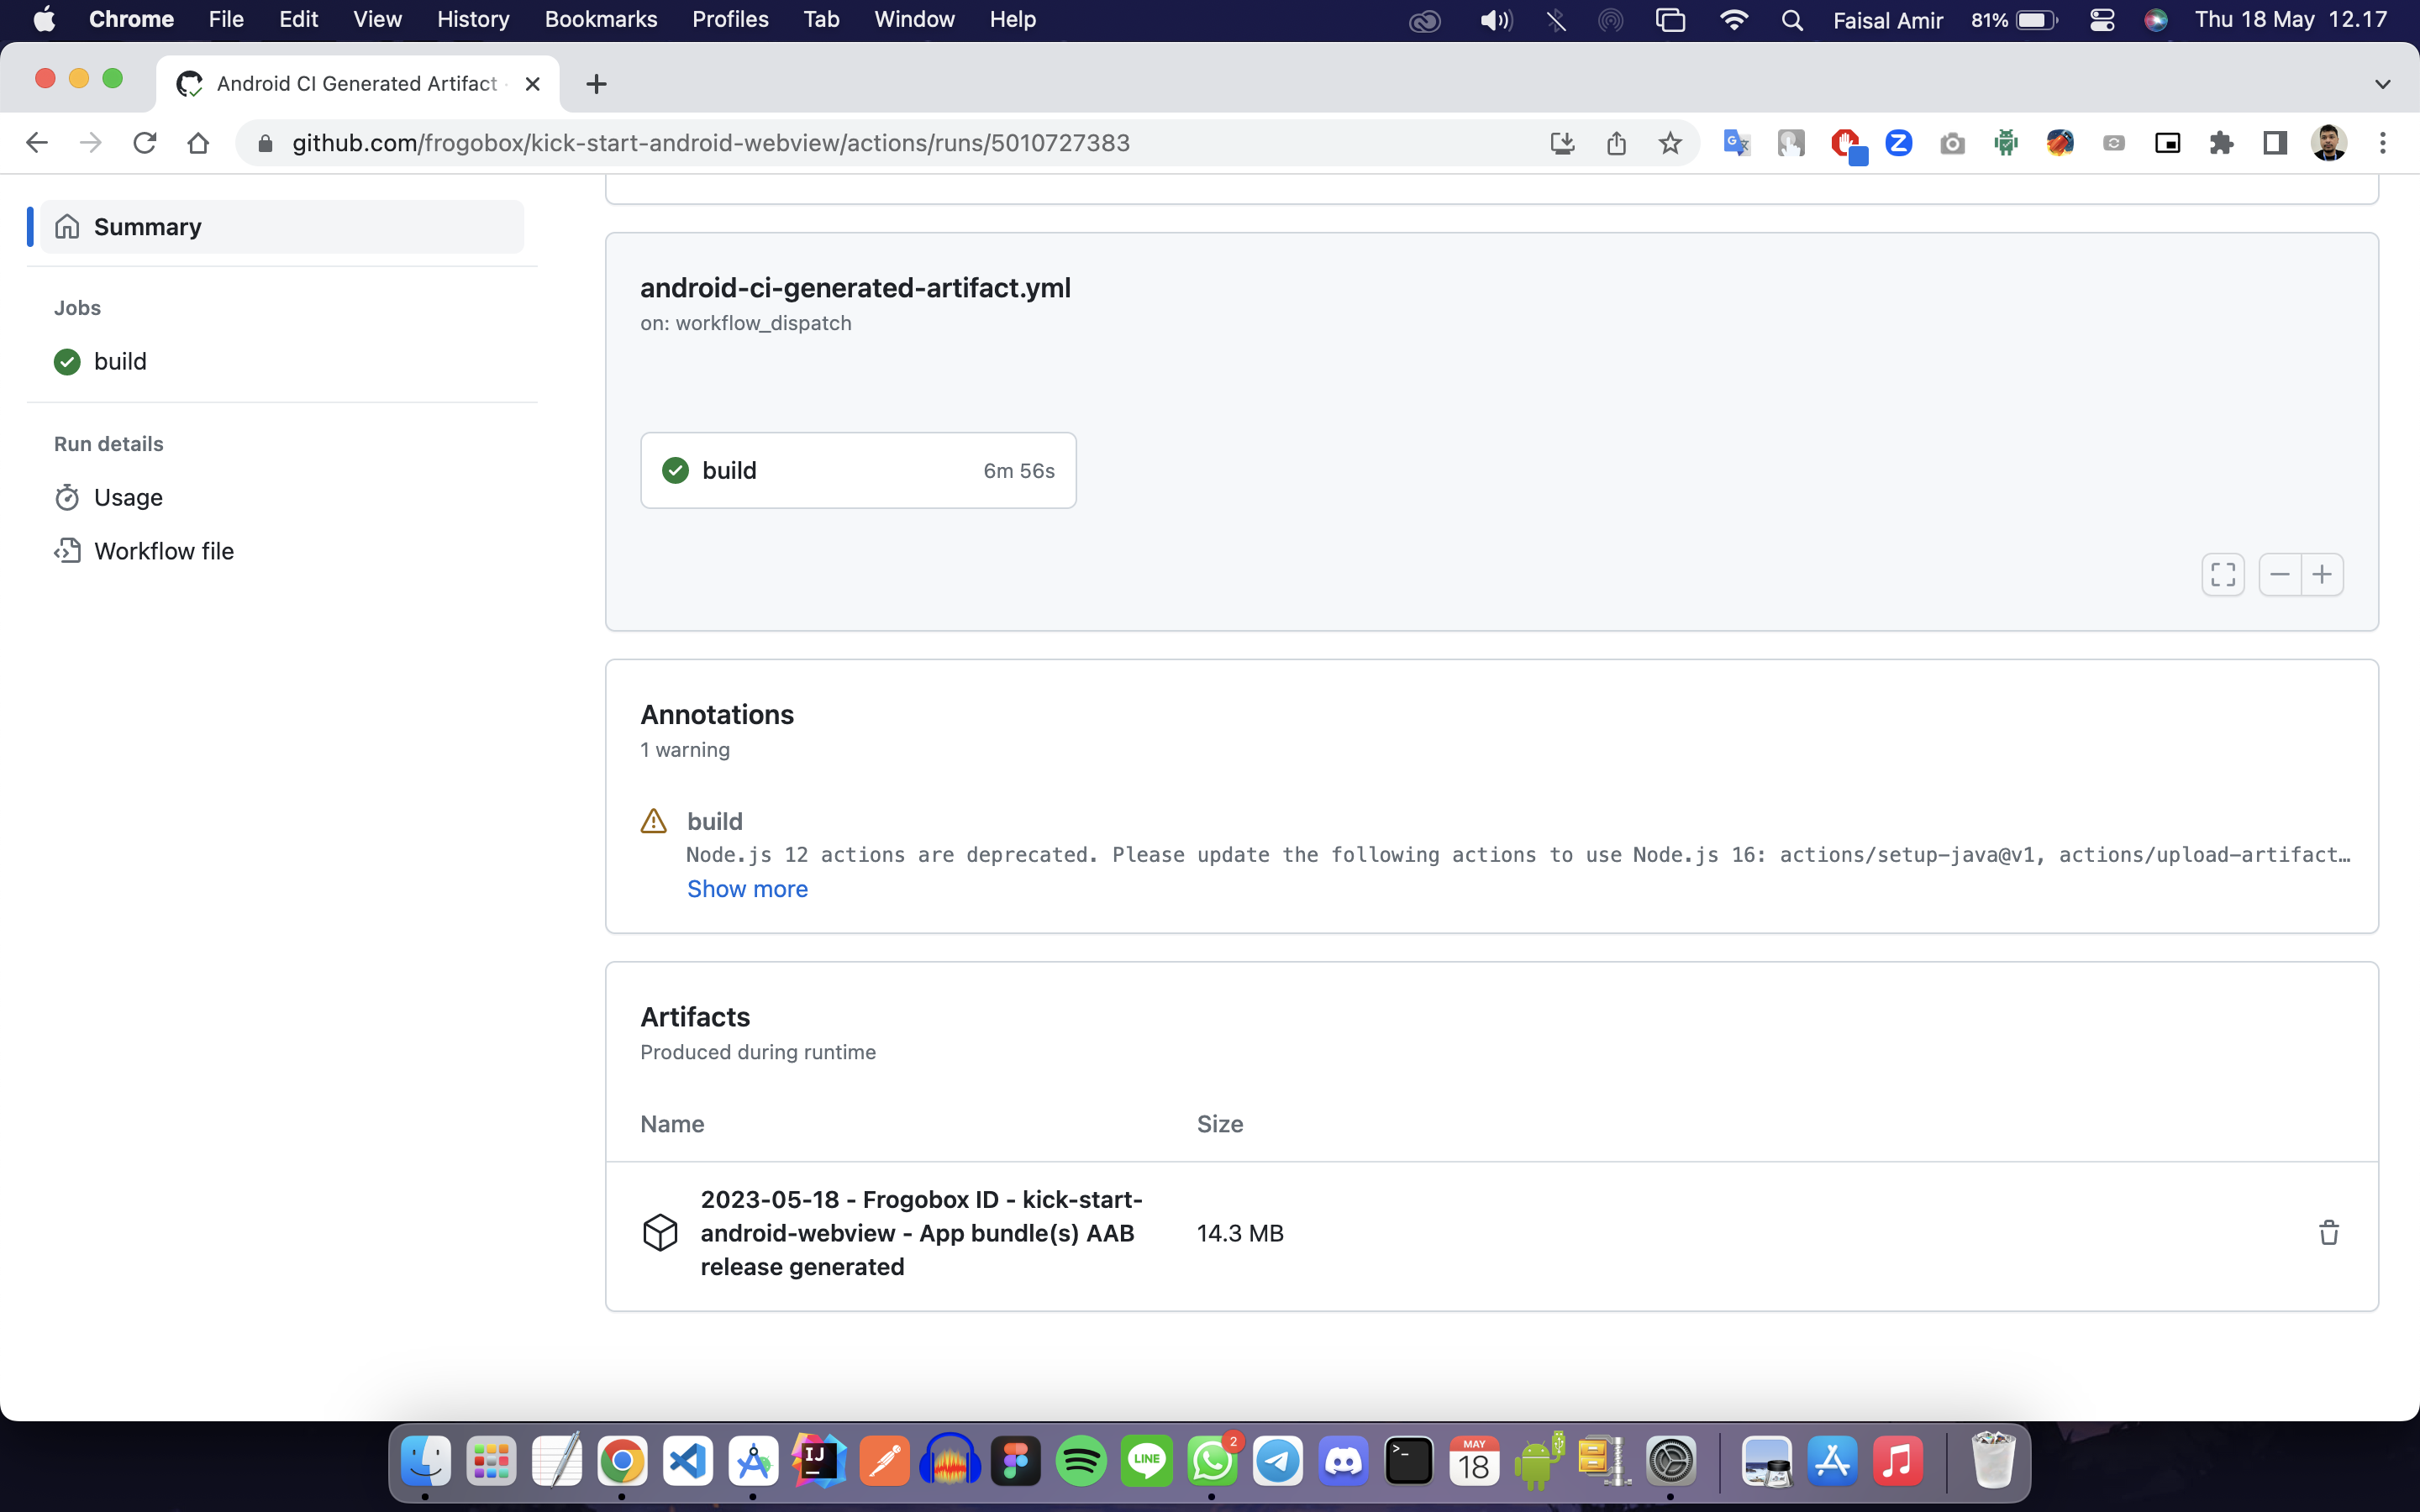The height and width of the screenshot is (1512, 2420).
Task: Delete the artifact with the trash icon
Action: point(2329,1232)
